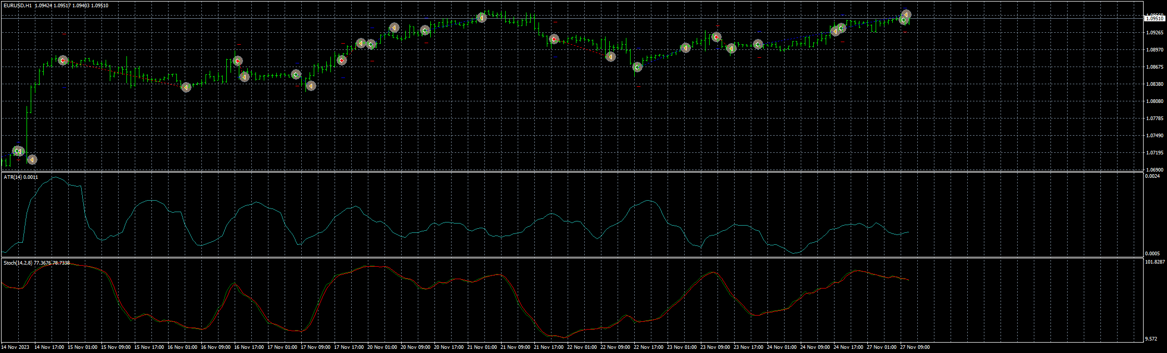Click the 23 Nov 17:00 time axis label
This screenshot has width=1167, height=353.
748,347
